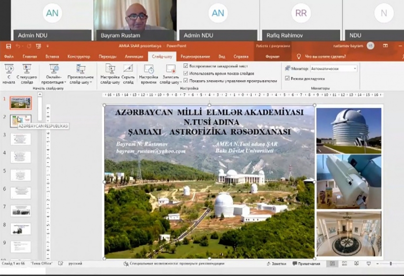
Task: Toggle Использовать время показа слайдов checkbox
Action: point(186,73)
